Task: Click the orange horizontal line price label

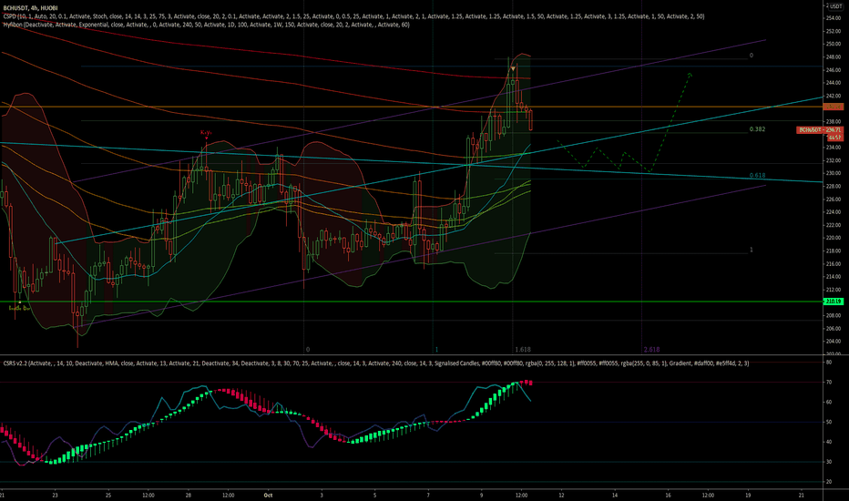Action: tap(834, 107)
